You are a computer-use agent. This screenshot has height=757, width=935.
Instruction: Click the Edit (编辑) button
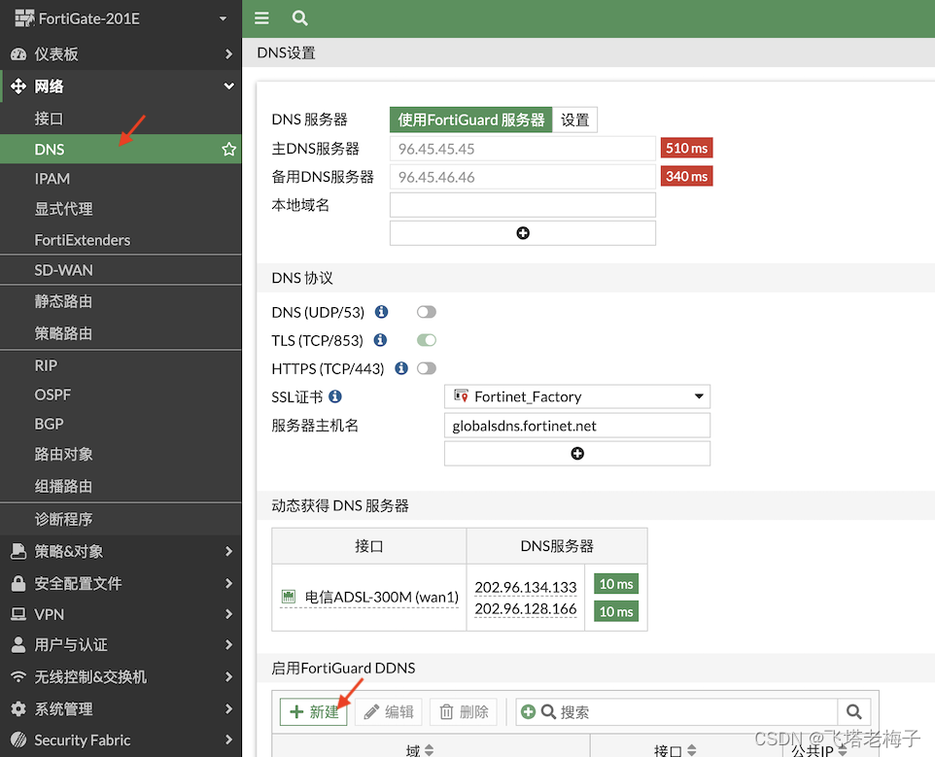[x=388, y=711]
